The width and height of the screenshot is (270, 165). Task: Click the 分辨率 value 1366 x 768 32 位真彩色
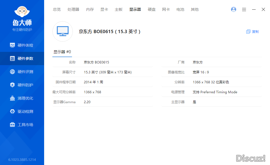[211, 82]
